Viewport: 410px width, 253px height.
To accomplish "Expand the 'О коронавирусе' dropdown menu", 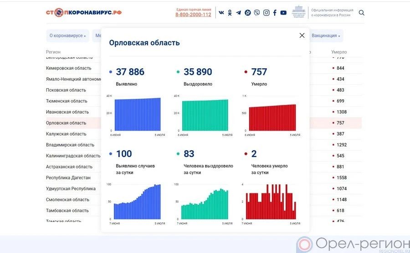I will tap(67, 35).
